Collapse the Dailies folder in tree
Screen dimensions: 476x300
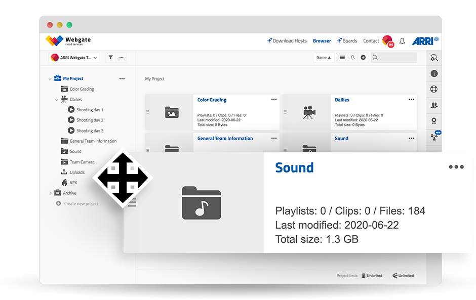pos(57,100)
